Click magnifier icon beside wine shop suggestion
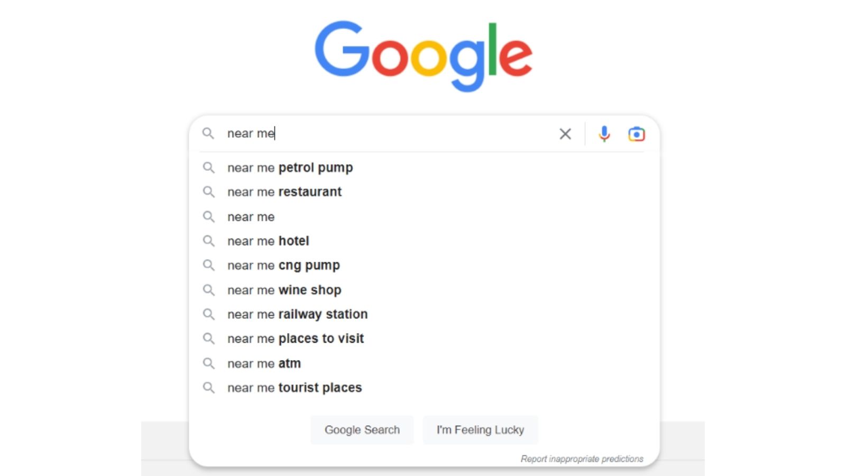This screenshot has height=476, width=846. [x=209, y=290]
